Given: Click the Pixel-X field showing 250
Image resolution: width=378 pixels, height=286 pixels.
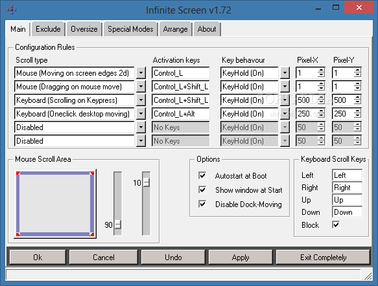Looking at the screenshot, I should pyautogui.click(x=307, y=113).
